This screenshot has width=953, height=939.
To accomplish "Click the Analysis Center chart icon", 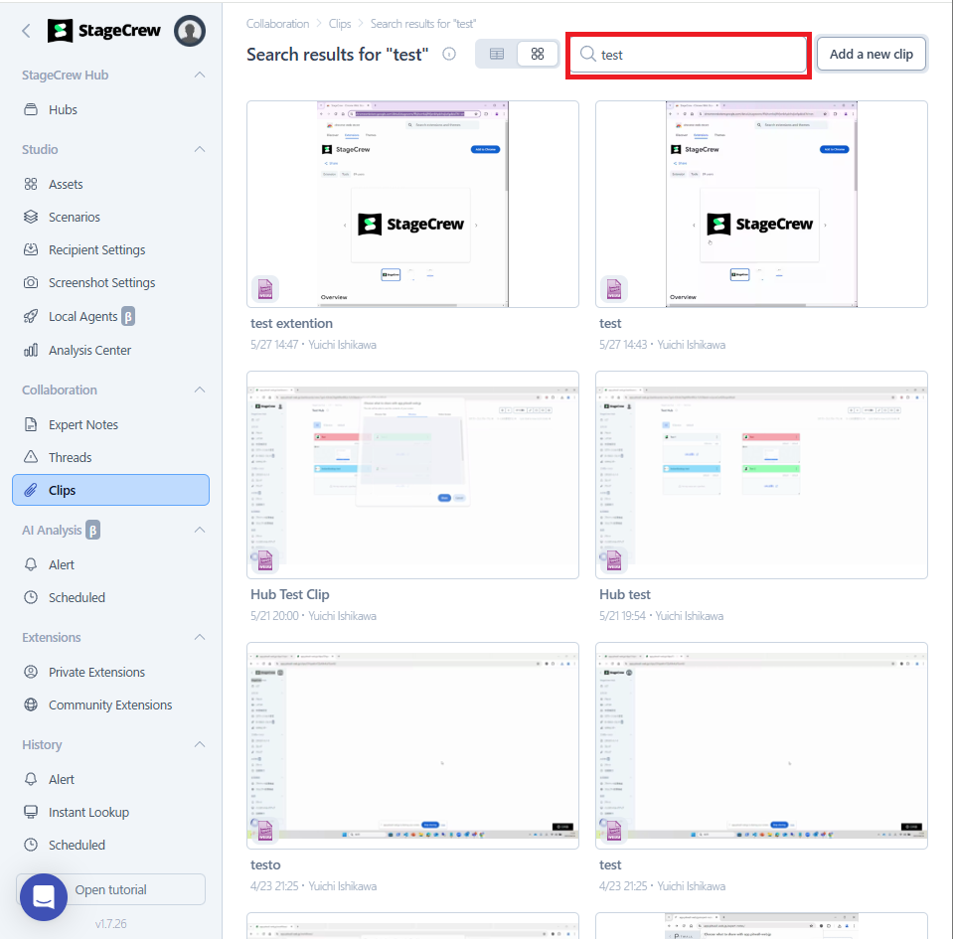I will click(30, 351).
